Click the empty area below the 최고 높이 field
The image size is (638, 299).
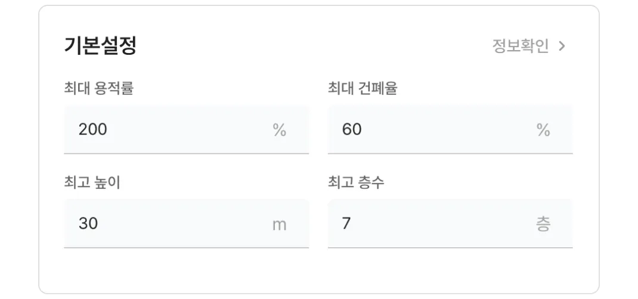[x=187, y=270]
